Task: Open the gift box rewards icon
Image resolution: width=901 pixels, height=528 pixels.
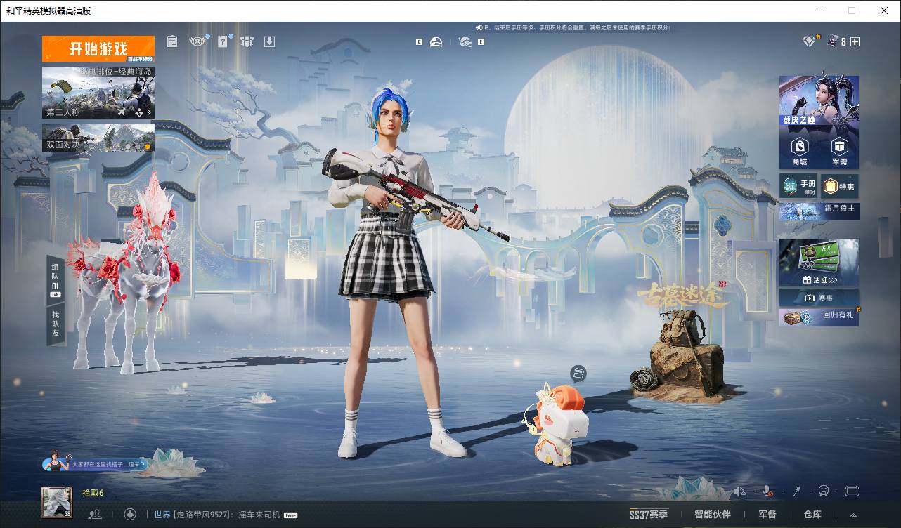Action: pyautogui.click(x=246, y=41)
